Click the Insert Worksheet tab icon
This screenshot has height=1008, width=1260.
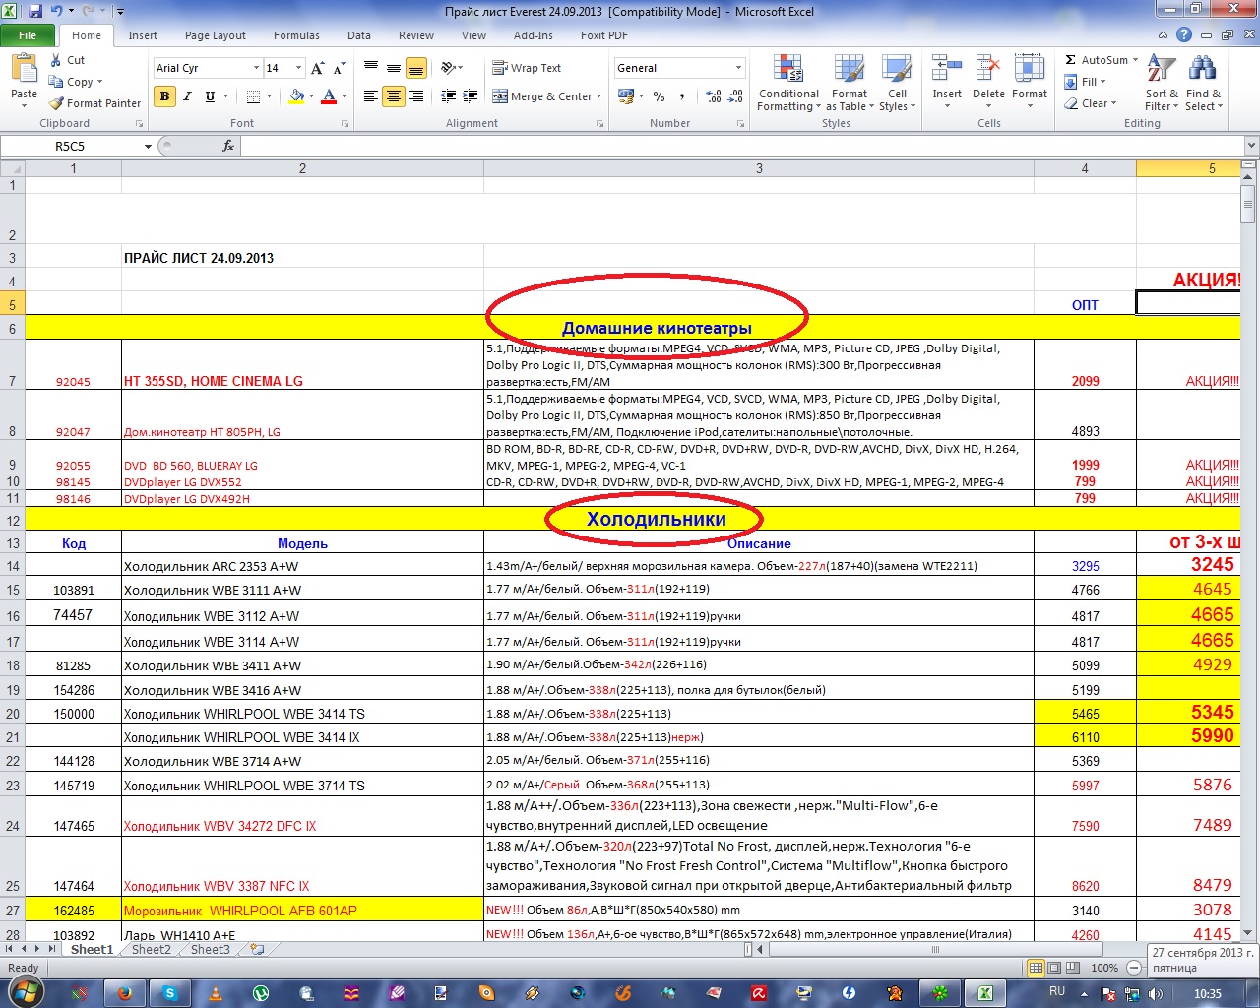257,950
